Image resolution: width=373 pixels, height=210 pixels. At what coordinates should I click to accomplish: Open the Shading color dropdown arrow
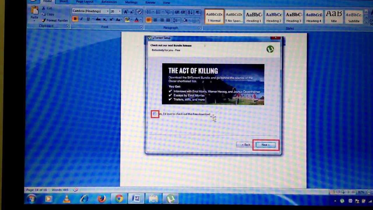pos(189,20)
